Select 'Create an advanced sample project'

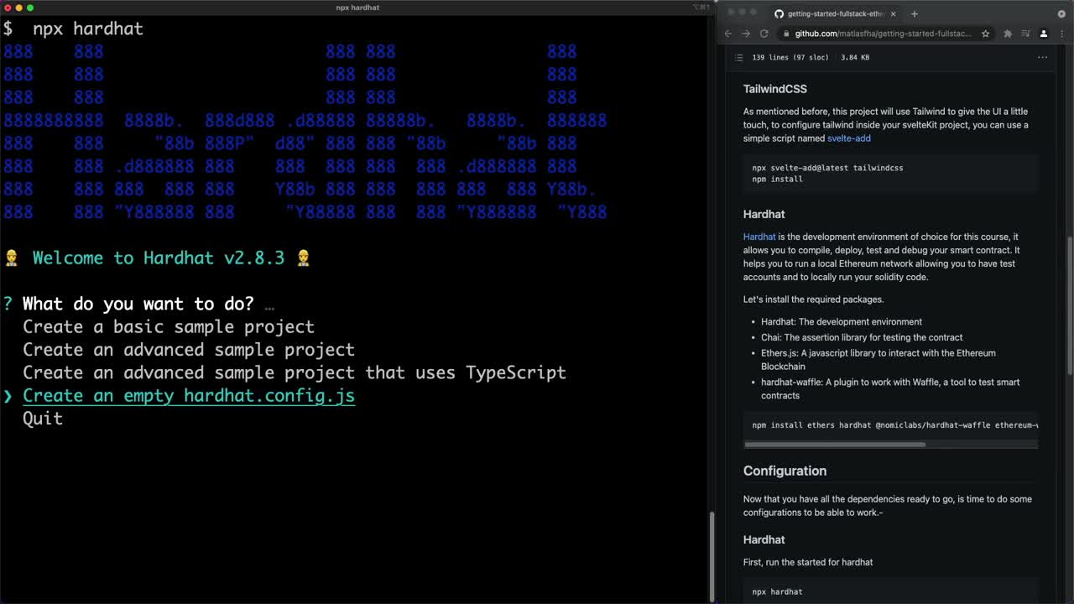click(x=187, y=350)
